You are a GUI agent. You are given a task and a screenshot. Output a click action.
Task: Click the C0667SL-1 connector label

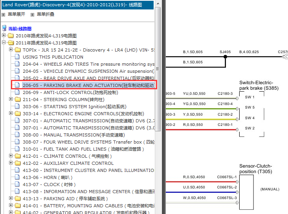tap(227, 177)
